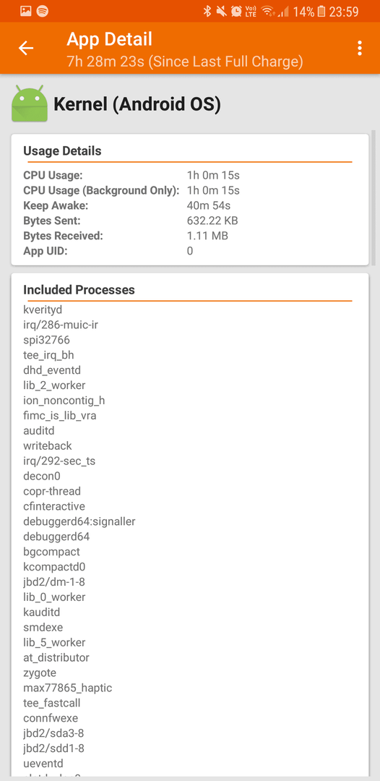Tap the back arrow in header

pyautogui.click(x=26, y=48)
